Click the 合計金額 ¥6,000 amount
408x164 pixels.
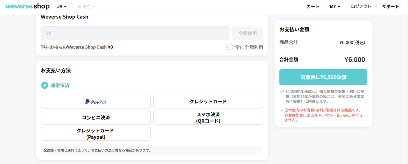[354, 60]
